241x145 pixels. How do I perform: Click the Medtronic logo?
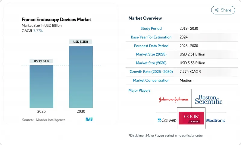point(216,120)
